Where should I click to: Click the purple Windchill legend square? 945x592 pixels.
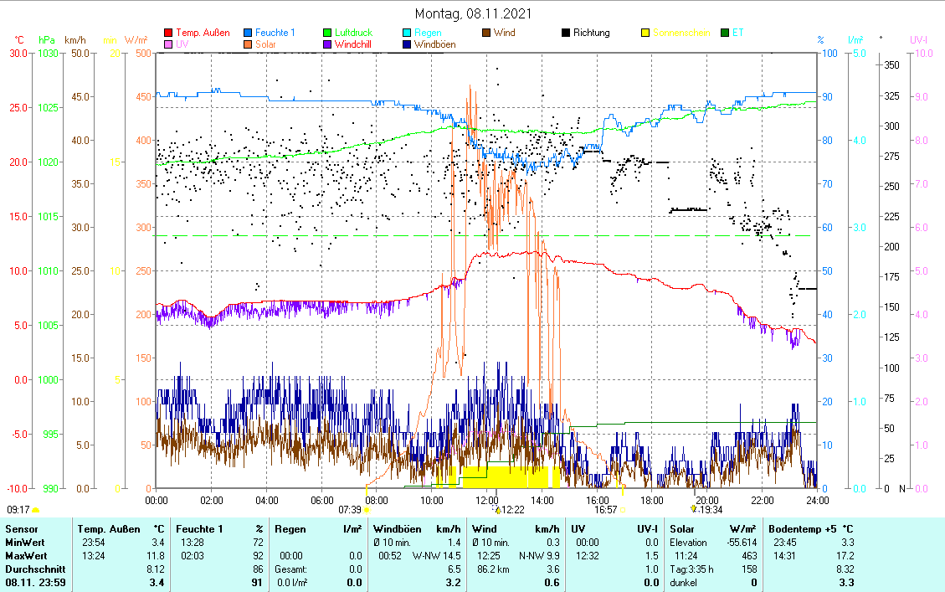tap(328, 45)
